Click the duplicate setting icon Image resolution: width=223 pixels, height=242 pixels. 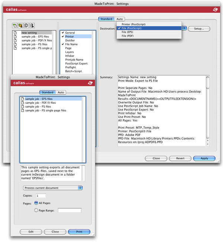click(26, 26)
